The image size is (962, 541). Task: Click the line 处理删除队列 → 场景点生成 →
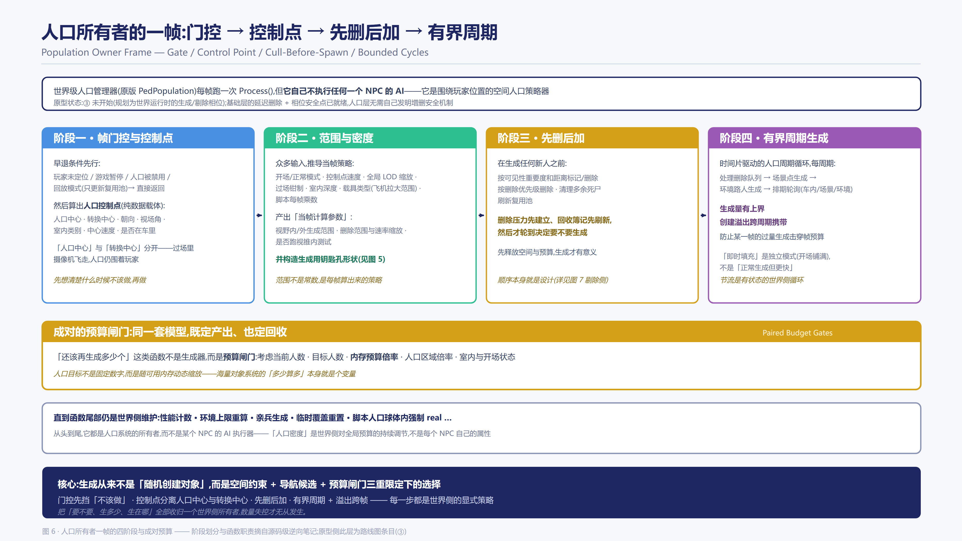[x=768, y=178]
